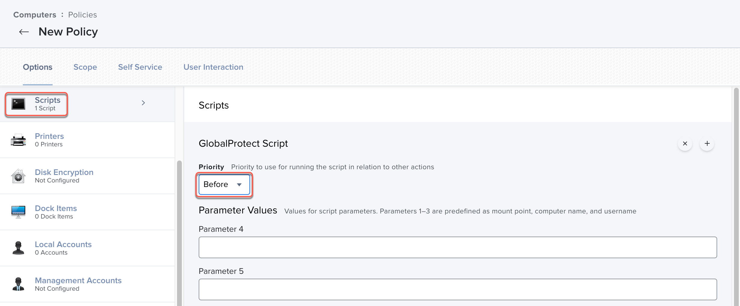Click the Disk Encryption vault icon

click(x=18, y=176)
